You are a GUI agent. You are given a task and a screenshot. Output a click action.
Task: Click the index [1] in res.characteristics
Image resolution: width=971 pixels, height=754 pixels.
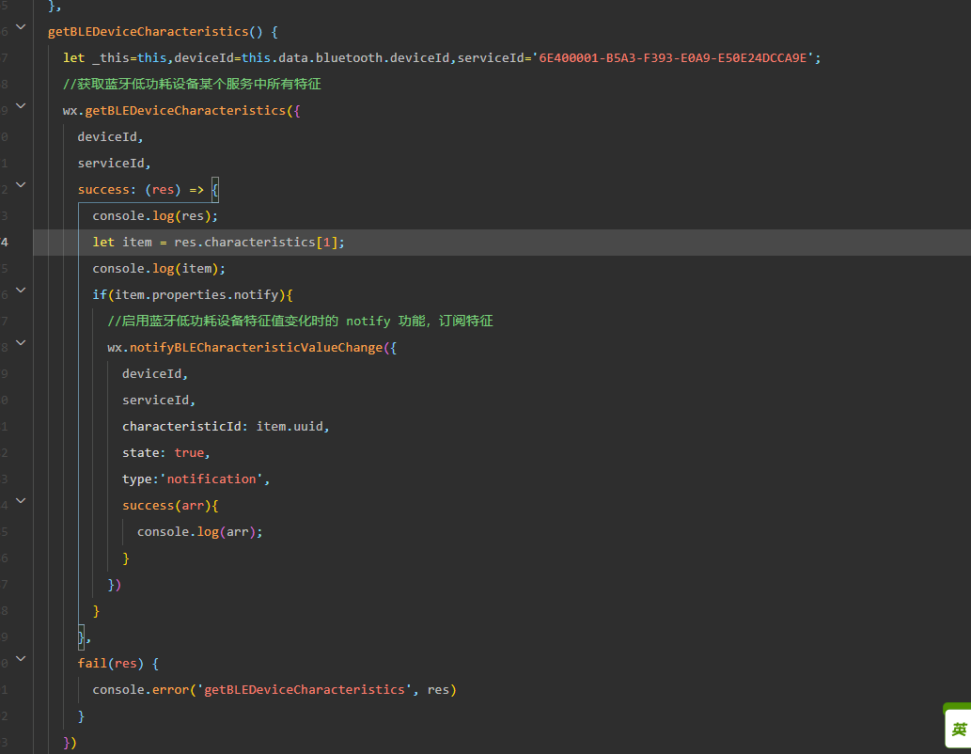point(326,243)
